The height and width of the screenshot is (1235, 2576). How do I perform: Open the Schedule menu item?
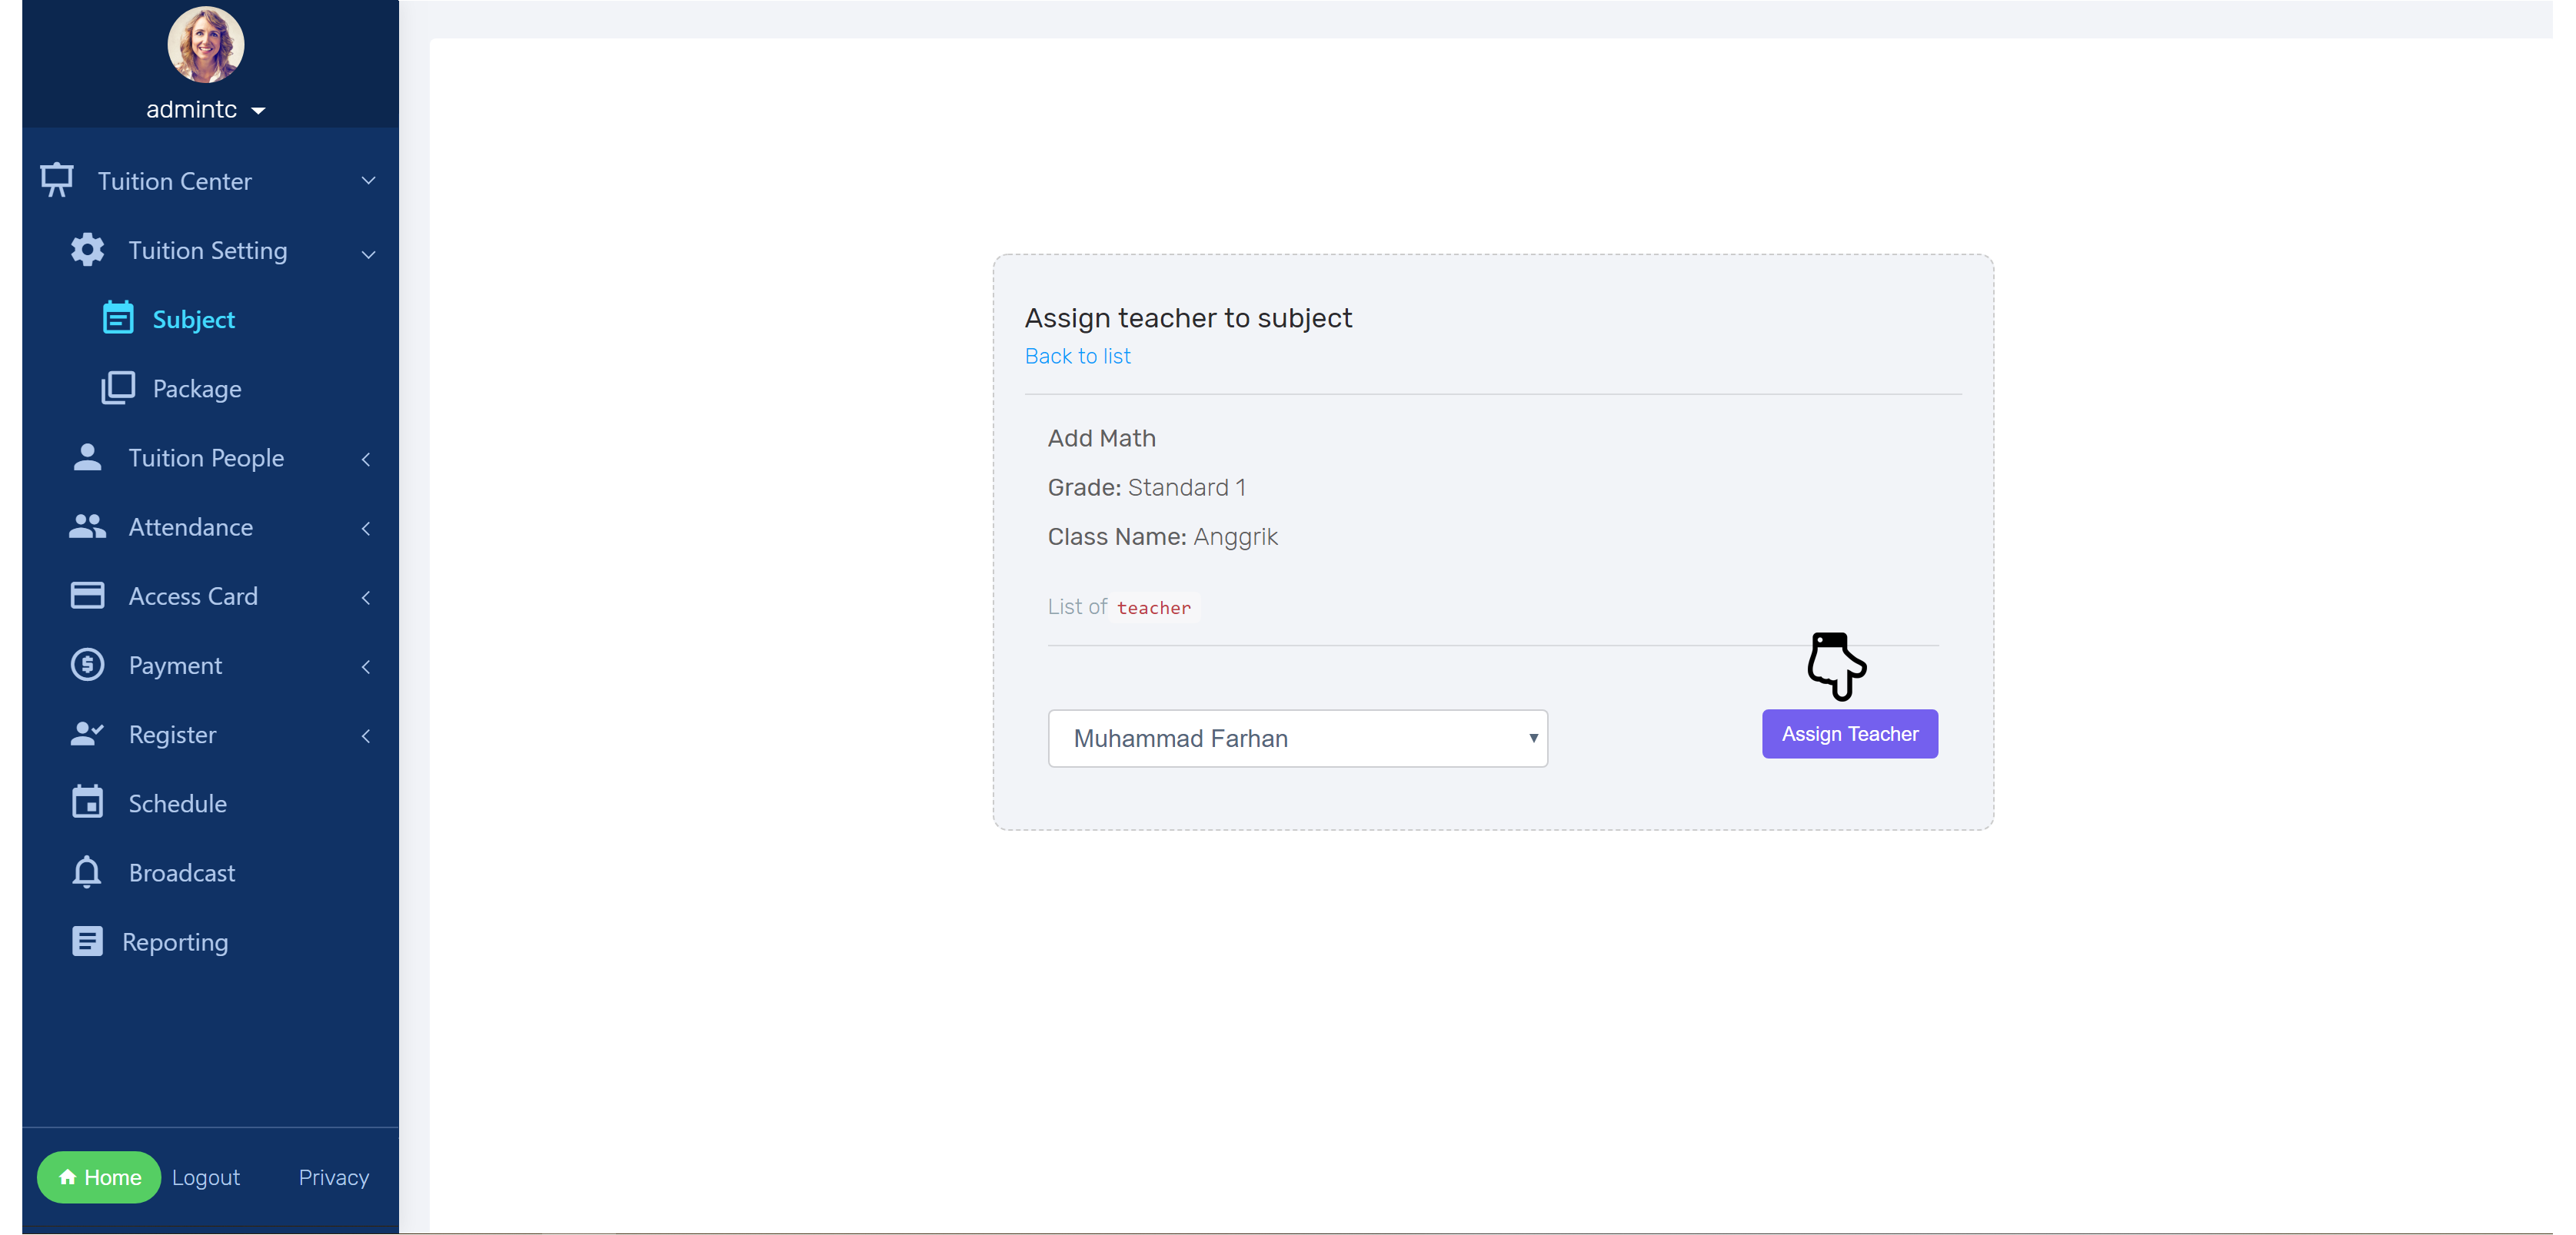pyautogui.click(x=177, y=803)
